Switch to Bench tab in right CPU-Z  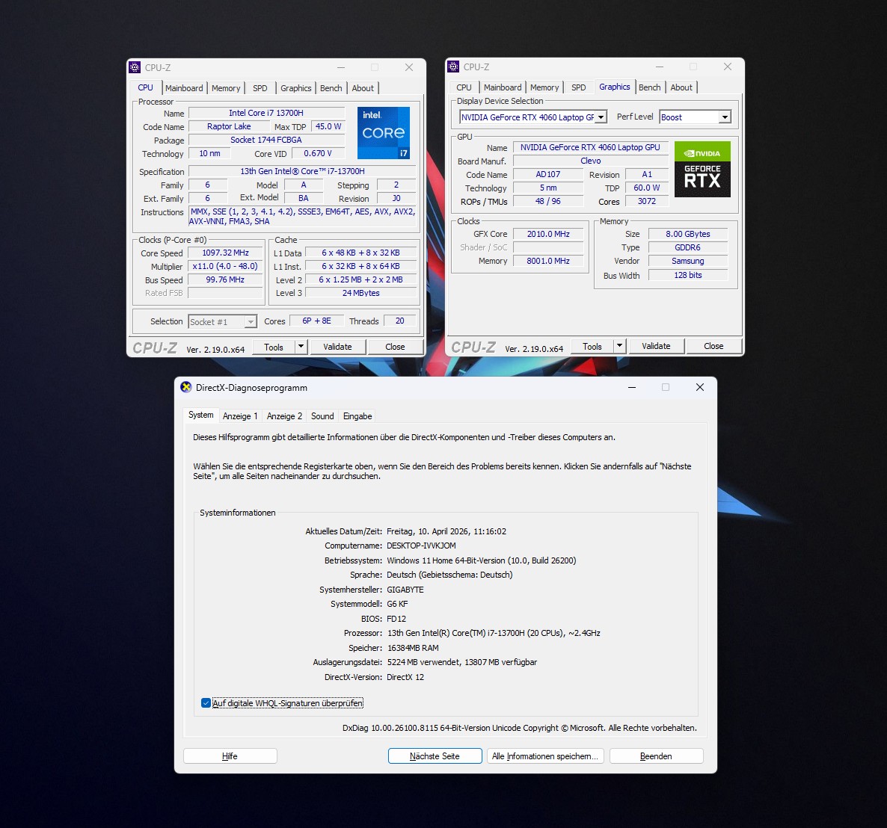649,87
